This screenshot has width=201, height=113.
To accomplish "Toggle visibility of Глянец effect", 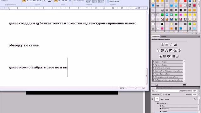I will [160, 111].
